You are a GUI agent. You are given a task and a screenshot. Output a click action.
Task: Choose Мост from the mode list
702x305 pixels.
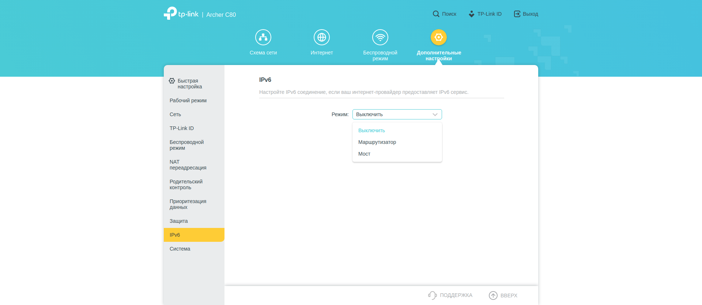pos(364,154)
